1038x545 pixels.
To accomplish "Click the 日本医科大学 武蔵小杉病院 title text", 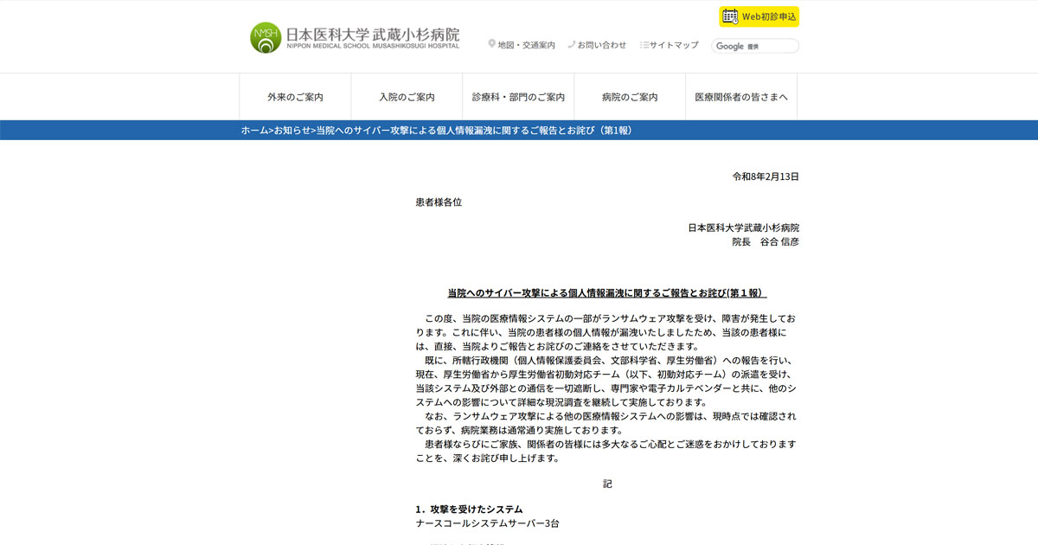I will click(x=373, y=36).
